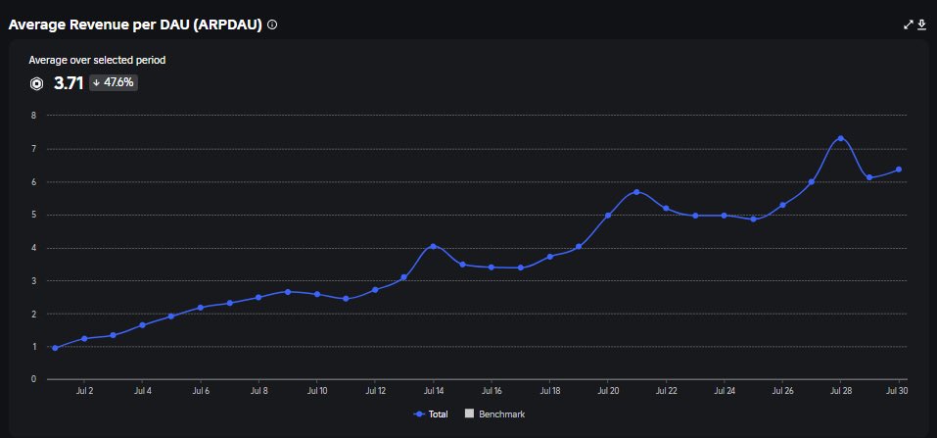Select the Jul 14 data point
Image resolution: width=937 pixels, height=438 pixels.
pyautogui.click(x=433, y=246)
